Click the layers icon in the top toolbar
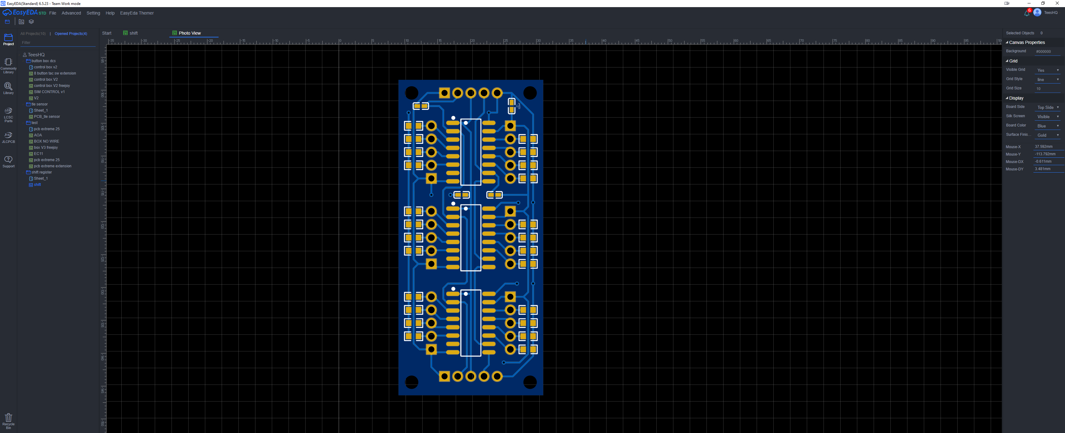 31,21
